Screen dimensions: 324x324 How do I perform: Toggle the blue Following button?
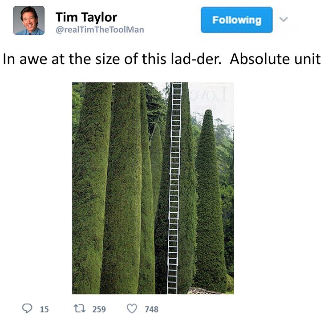pos(237,20)
